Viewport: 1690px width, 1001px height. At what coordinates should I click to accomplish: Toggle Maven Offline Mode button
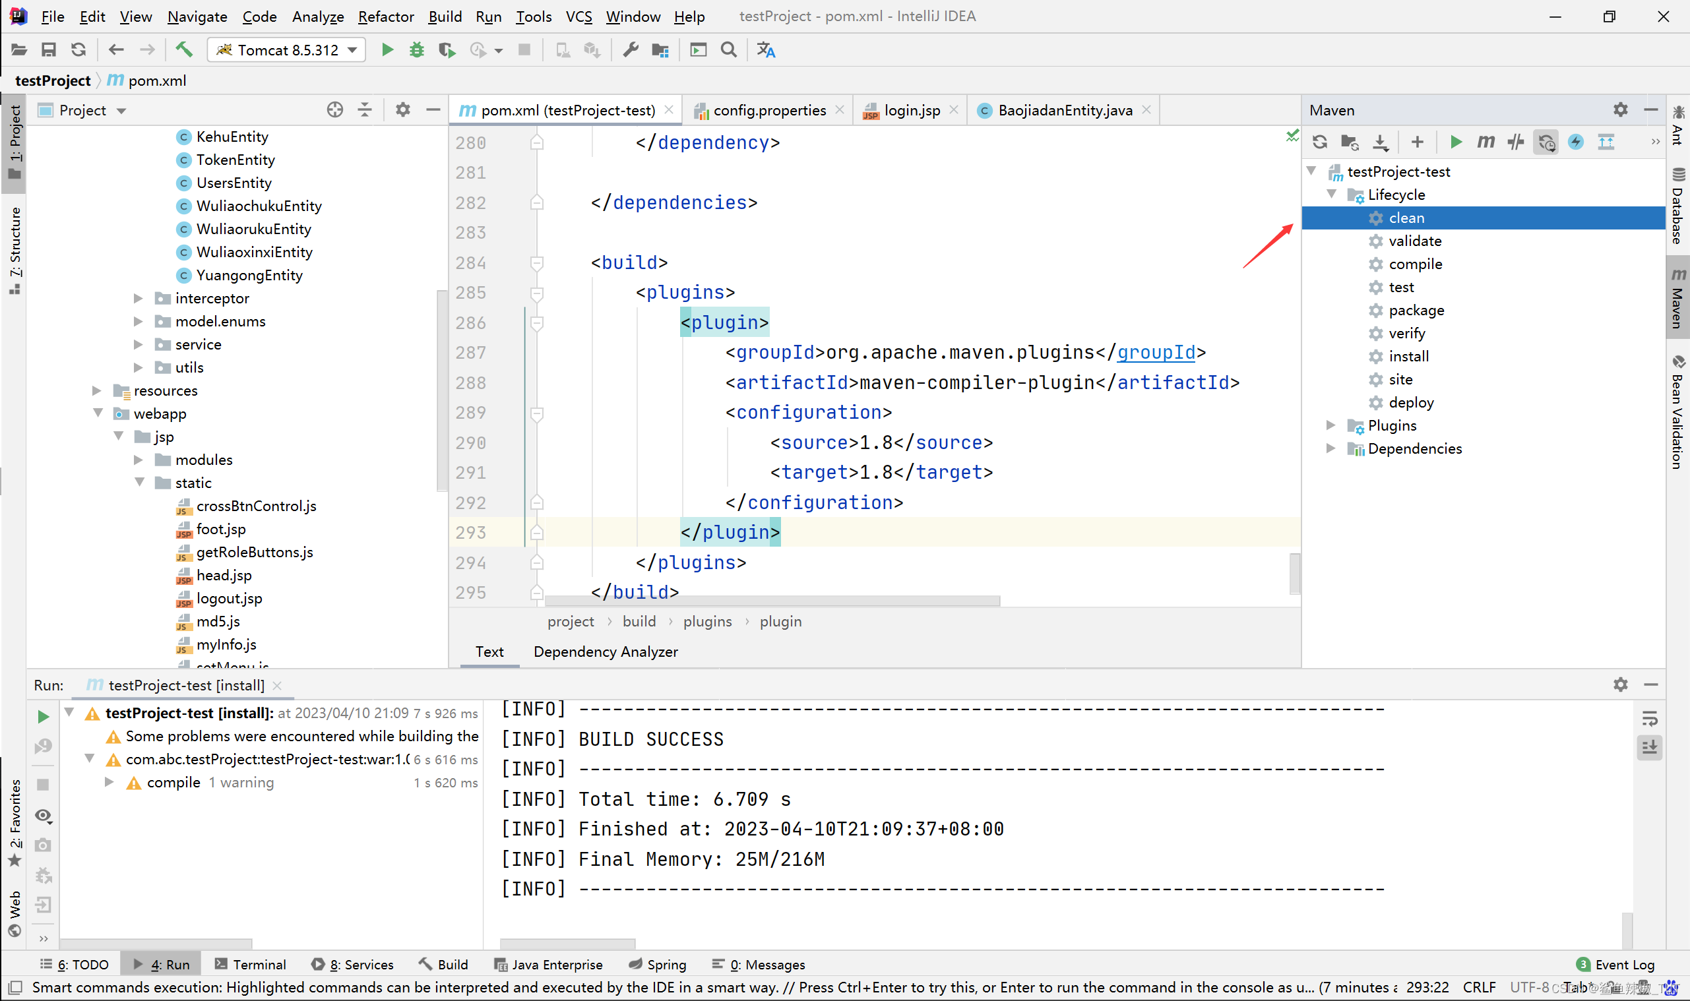click(x=1515, y=142)
